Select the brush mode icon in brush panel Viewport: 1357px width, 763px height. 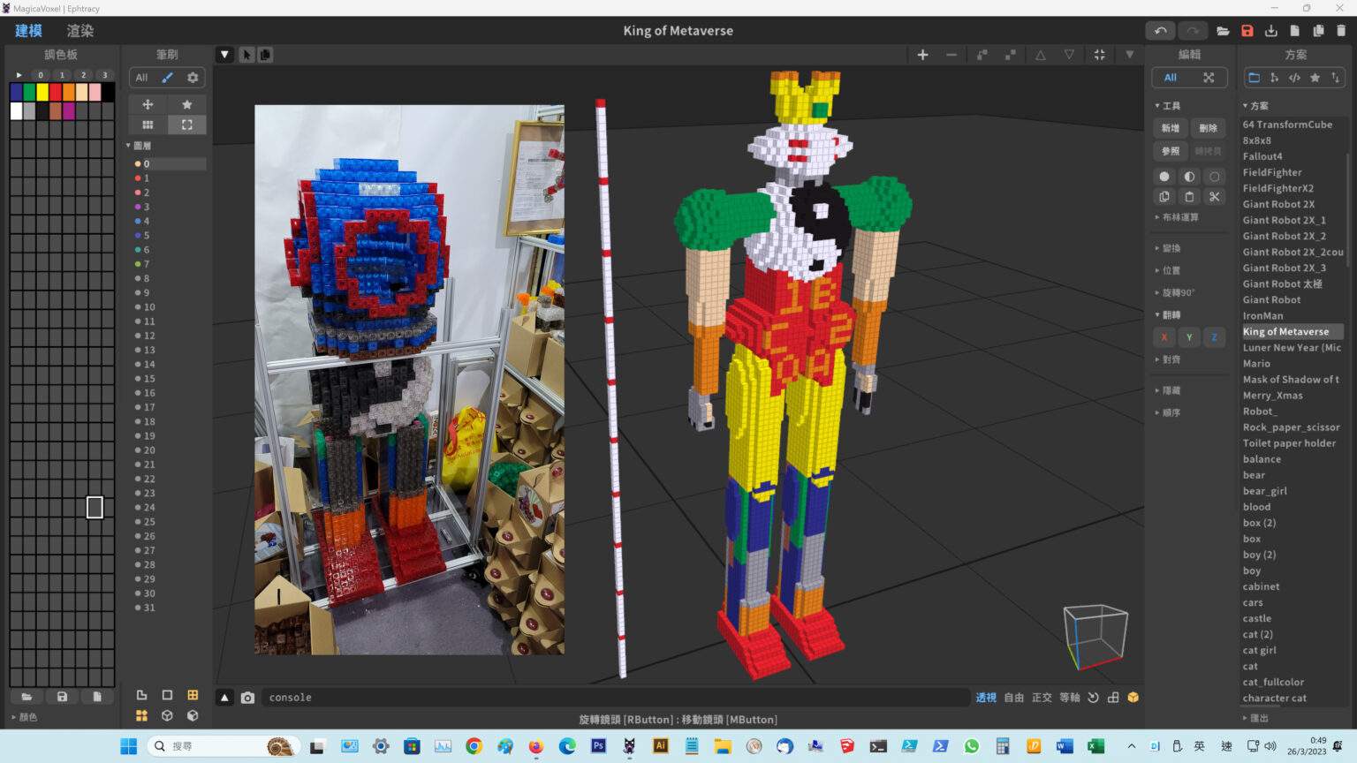(x=168, y=78)
